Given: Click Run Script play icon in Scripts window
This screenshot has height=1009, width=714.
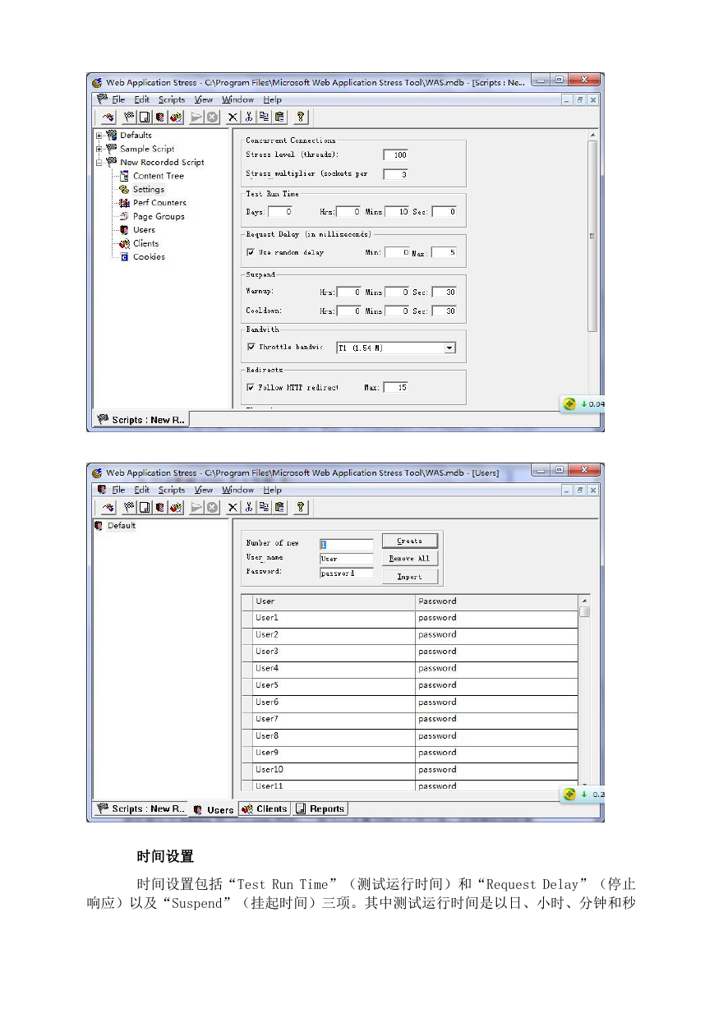Looking at the screenshot, I should click(196, 117).
